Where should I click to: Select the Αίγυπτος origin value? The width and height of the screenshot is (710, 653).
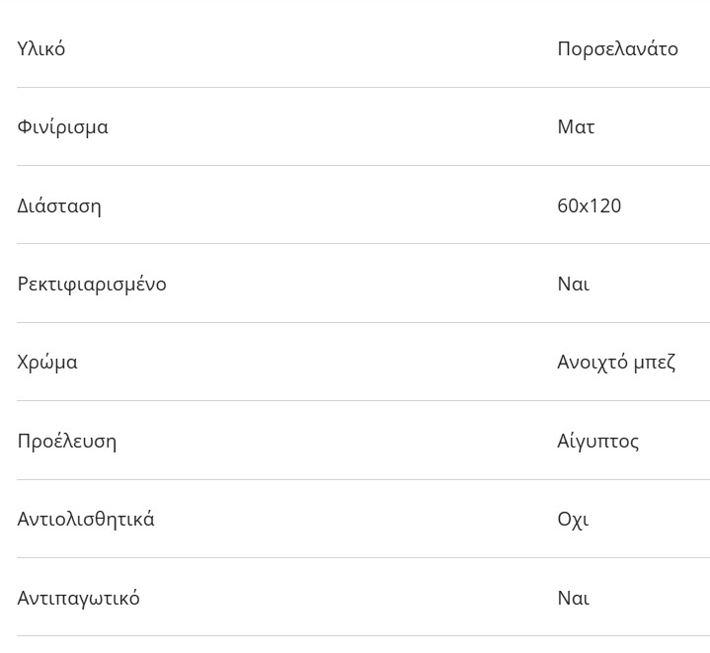597,441
